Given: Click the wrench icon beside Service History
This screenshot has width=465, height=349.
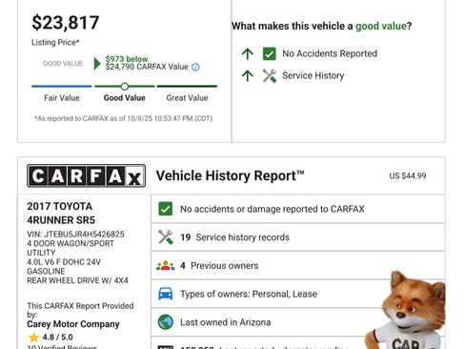Looking at the screenshot, I should (x=270, y=76).
